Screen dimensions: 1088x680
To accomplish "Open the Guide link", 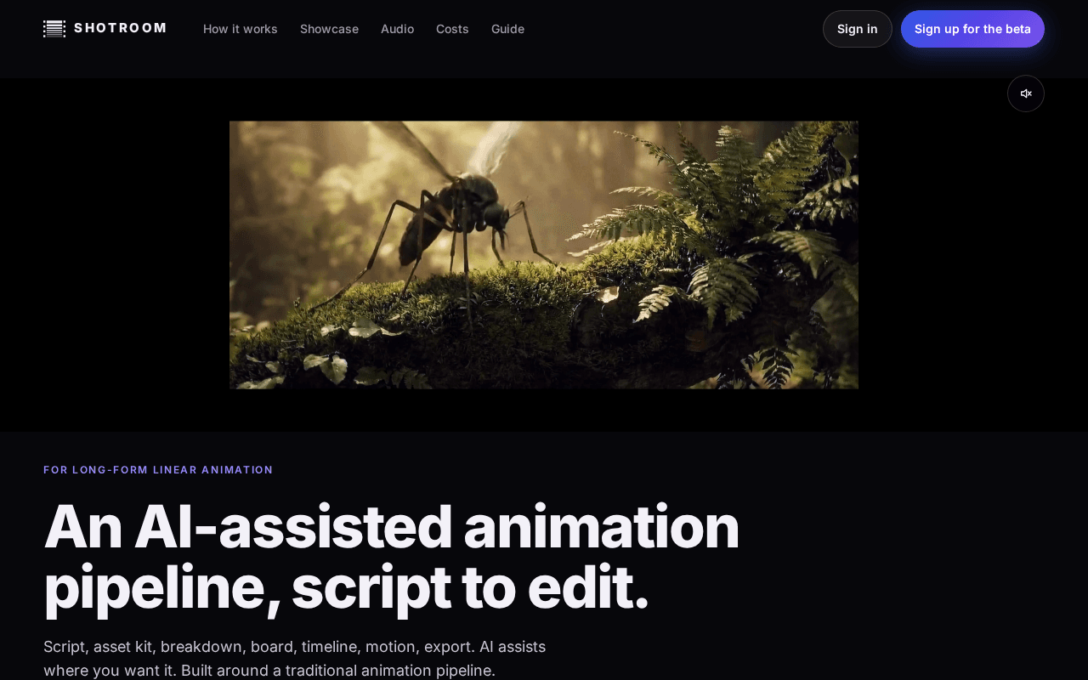I will (x=507, y=29).
